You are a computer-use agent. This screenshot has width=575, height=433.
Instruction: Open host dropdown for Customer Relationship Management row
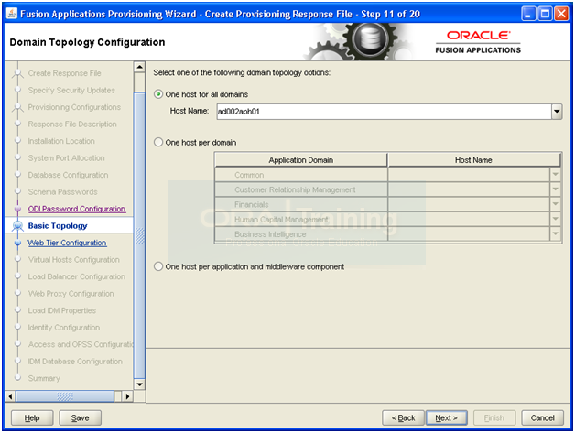point(556,189)
